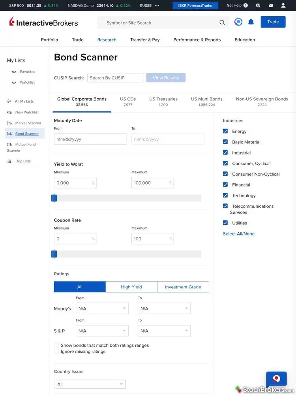Click the Market Scanner radar icon
This screenshot has height=395, width=296.
click(x=9, y=123)
